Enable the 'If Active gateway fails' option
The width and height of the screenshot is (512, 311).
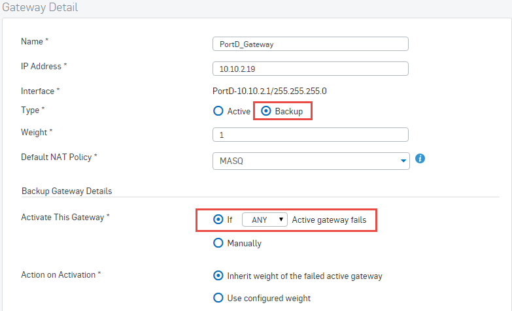tap(218, 220)
